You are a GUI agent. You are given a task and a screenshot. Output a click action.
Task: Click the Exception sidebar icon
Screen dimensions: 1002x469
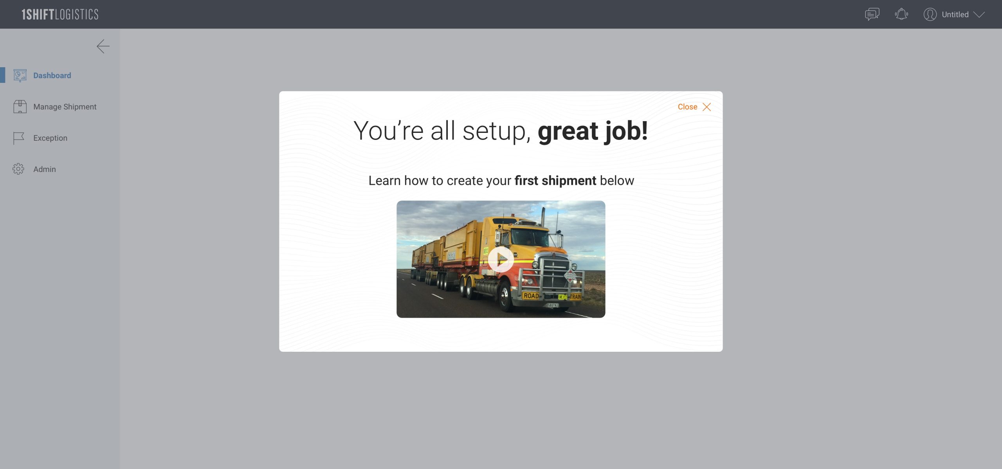18,138
